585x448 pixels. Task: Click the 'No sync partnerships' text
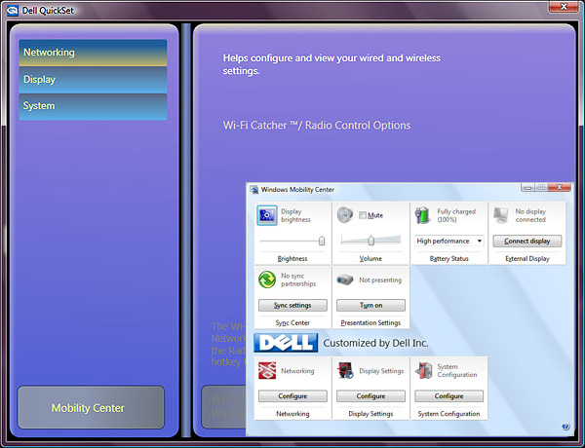(298, 280)
